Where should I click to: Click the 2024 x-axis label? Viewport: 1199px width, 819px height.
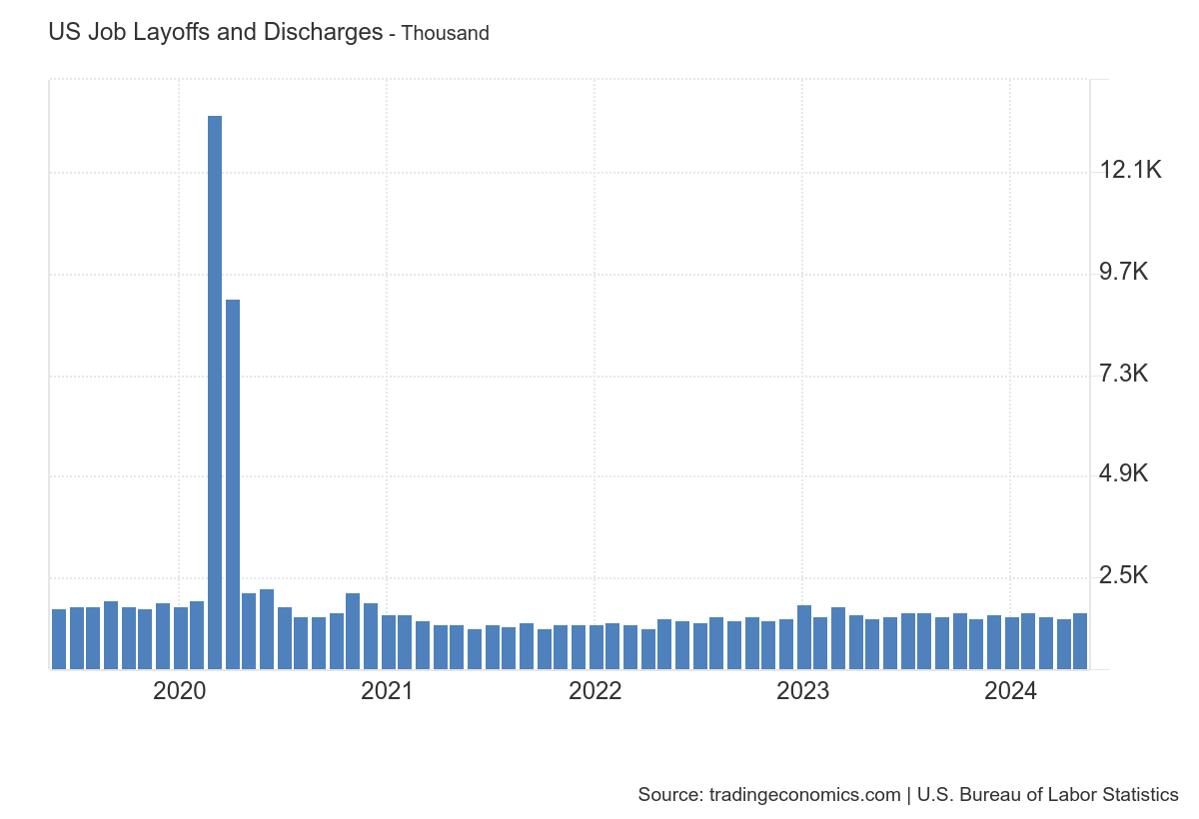click(x=1010, y=691)
